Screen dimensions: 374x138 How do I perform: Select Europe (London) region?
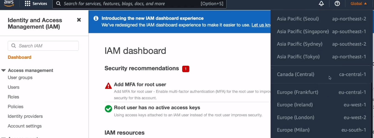[321, 117]
